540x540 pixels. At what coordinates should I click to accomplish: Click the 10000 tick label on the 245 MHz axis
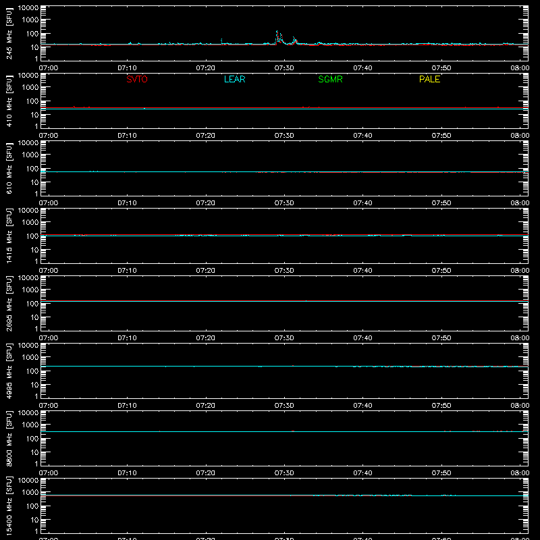pyautogui.click(x=28, y=8)
